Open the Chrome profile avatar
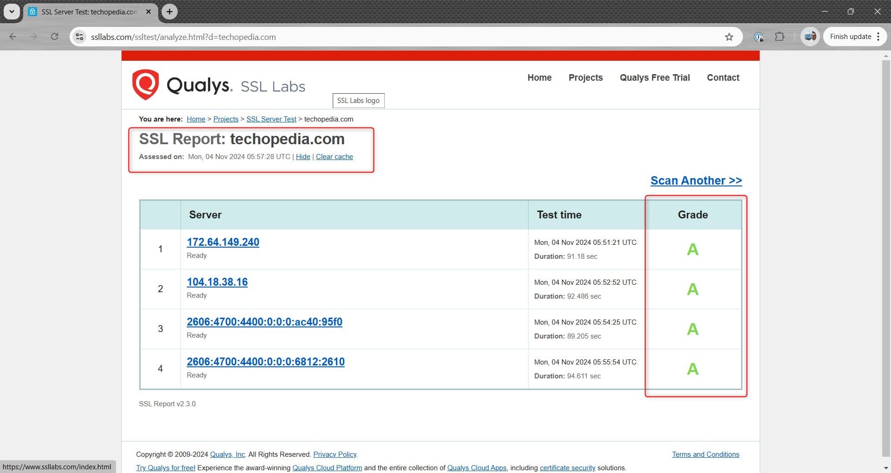Image resolution: width=891 pixels, height=473 pixels. click(x=810, y=37)
